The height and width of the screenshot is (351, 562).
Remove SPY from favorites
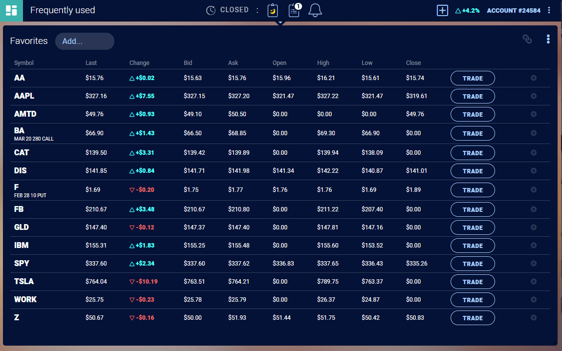(534, 263)
